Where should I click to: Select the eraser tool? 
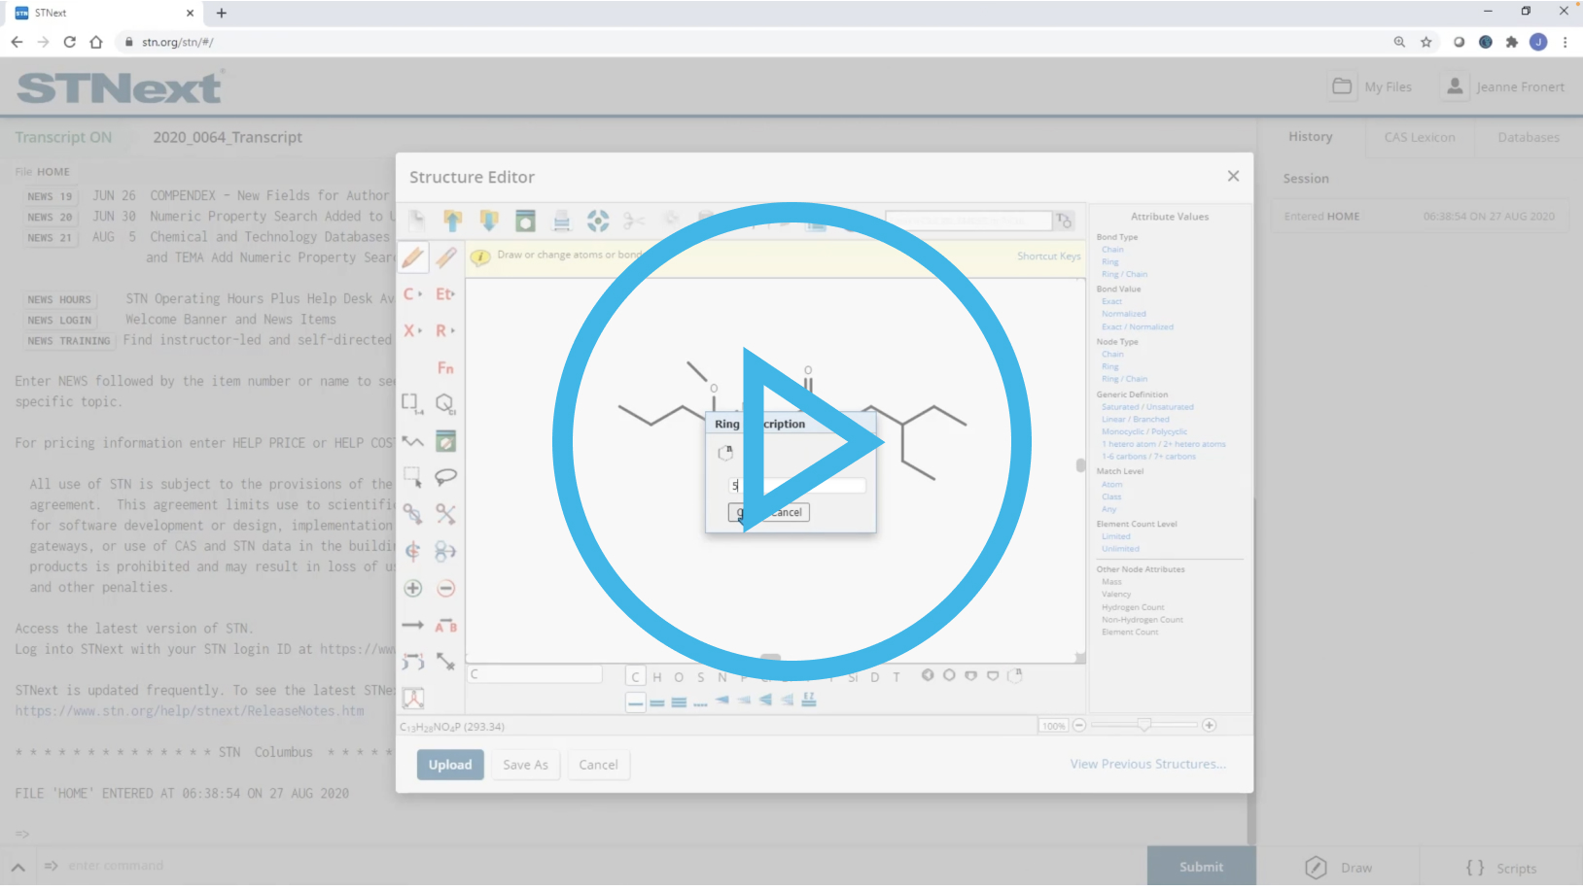click(x=446, y=257)
